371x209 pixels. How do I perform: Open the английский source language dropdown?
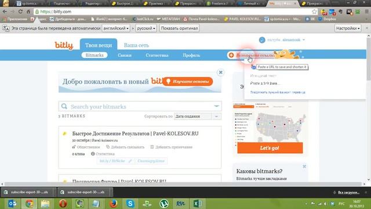point(116,28)
